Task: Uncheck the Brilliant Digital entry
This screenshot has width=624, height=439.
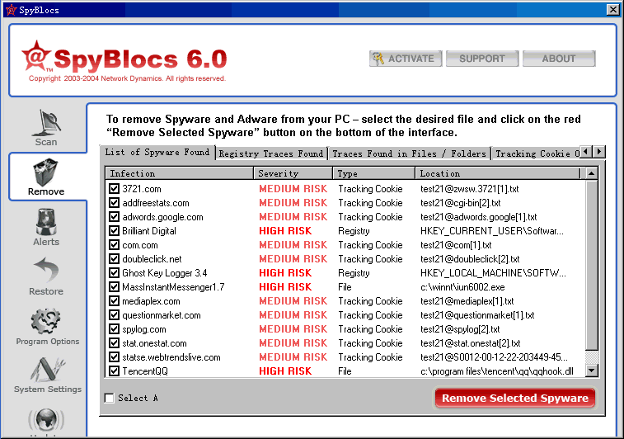Action: (x=115, y=231)
